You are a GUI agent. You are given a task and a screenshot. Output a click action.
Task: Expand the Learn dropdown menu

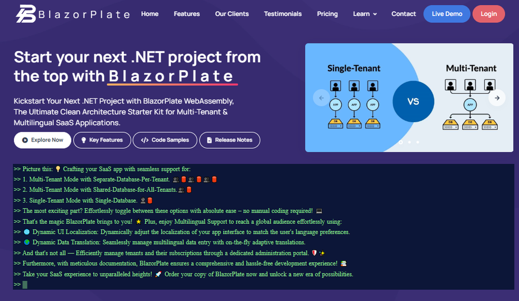(x=365, y=14)
